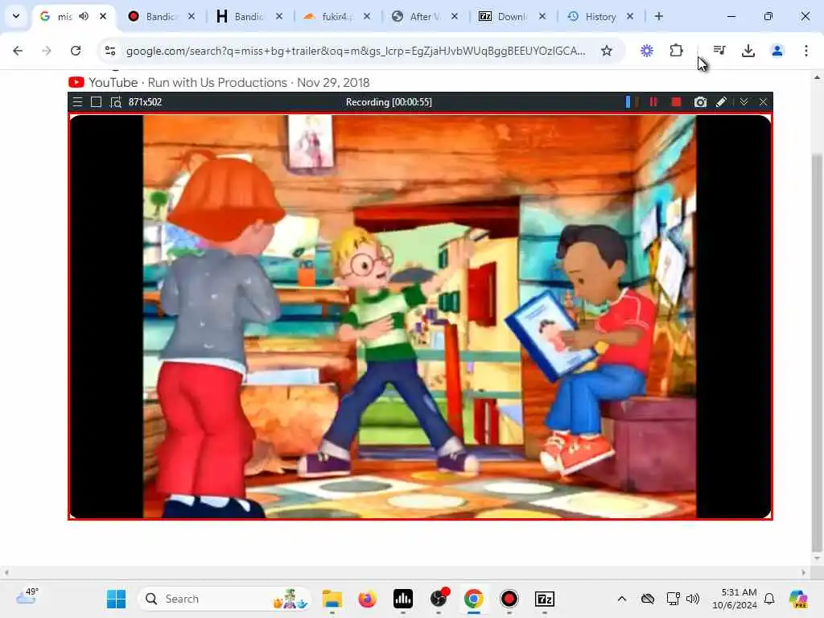The image size is (824, 618).
Task: Open the audio bars app on the taskbar
Action: [403, 599]
